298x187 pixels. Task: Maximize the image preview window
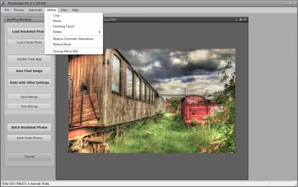point(241,19)
